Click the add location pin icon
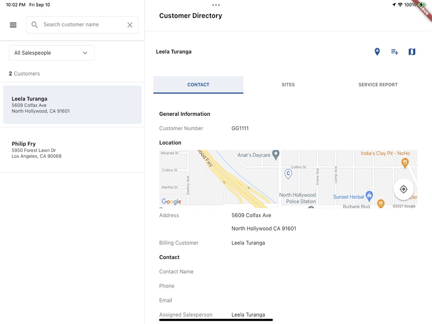432x324 pixels. coord(377,52)
